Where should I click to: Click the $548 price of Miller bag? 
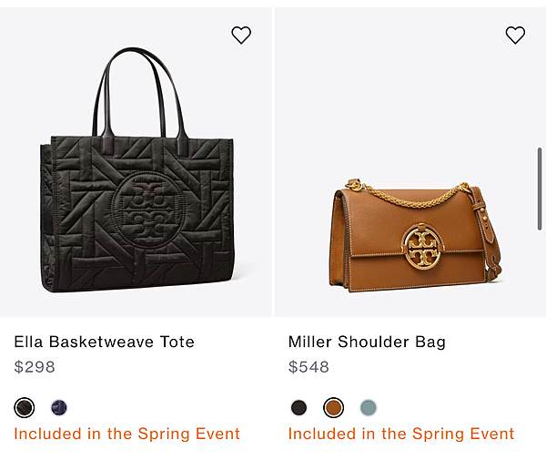tap(308, 367)
